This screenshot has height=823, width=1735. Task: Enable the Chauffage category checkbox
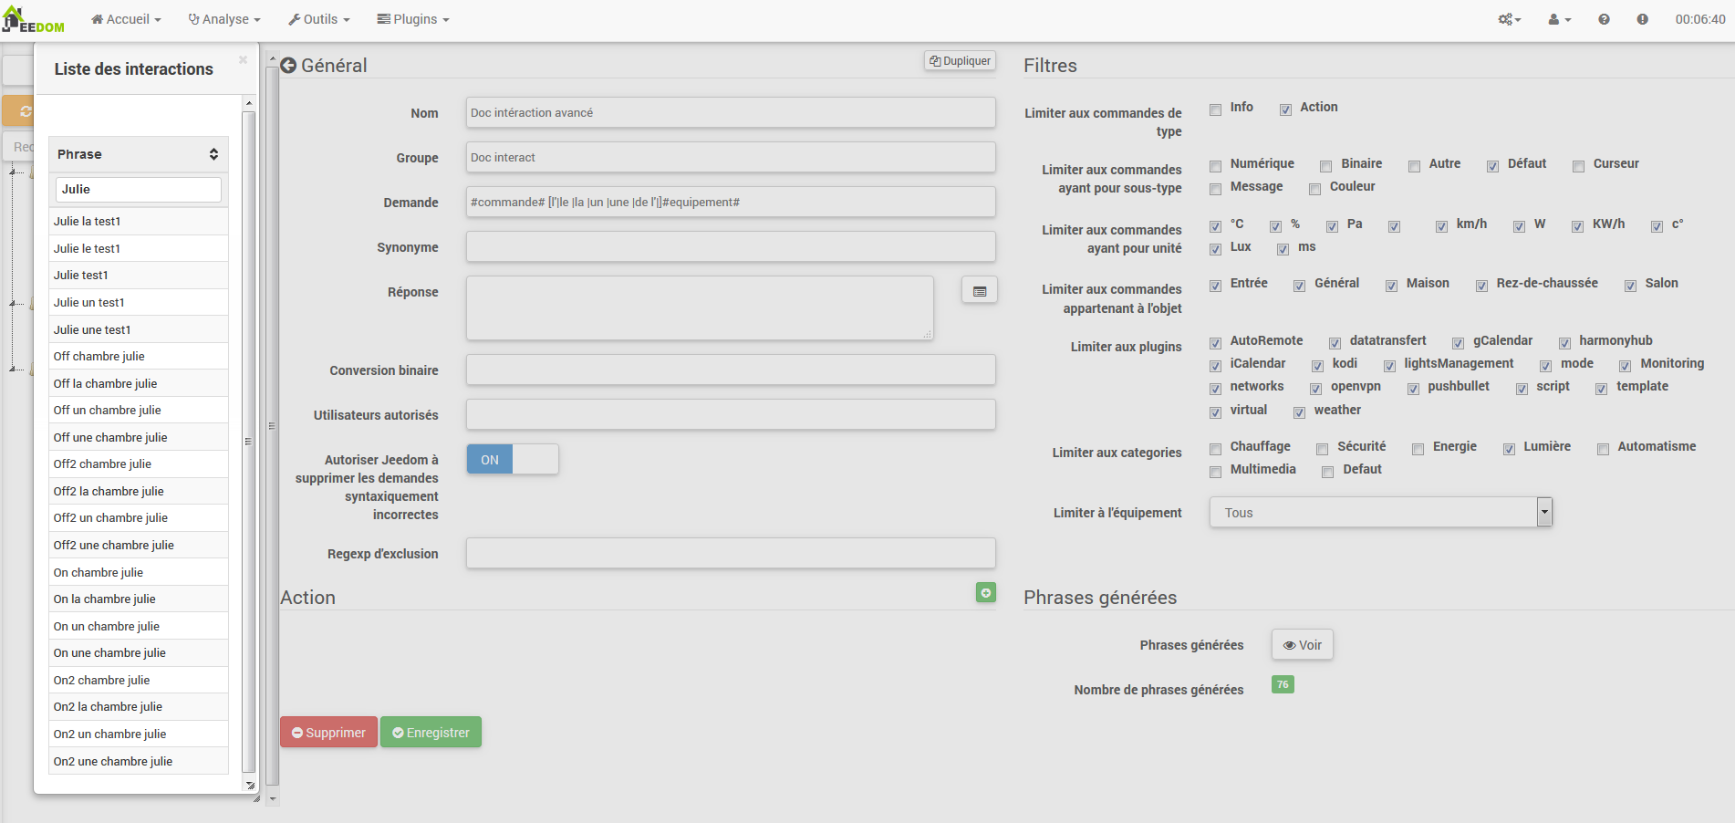coord(1215,449)
